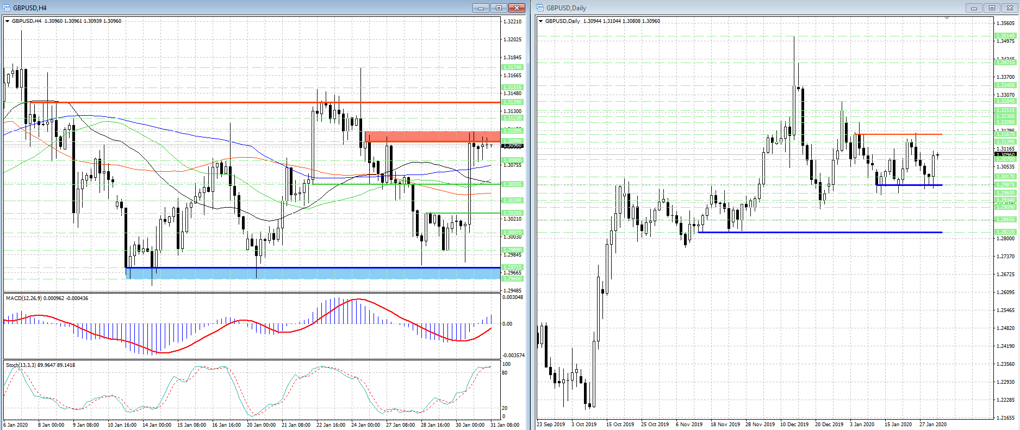Expand the triangle next to GBPUSD,Daily label
The width and height of the screenshot is (1020, 430).
point(540,21)
